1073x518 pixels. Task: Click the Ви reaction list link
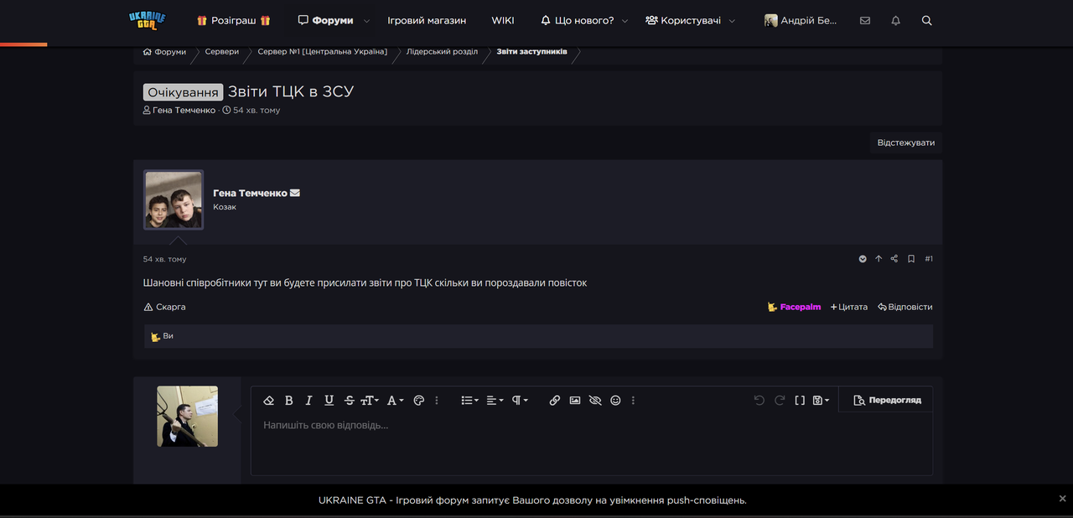(168, 336)
